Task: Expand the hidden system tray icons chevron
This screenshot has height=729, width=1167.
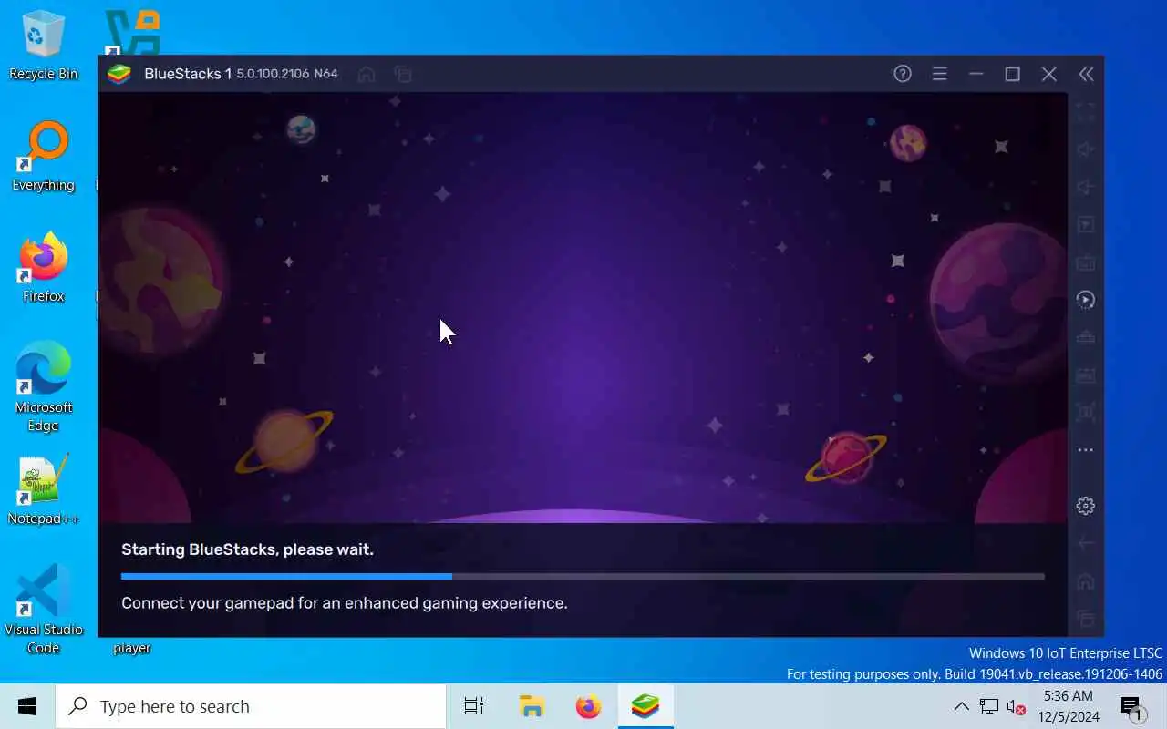Action: [x=961, y=706]
